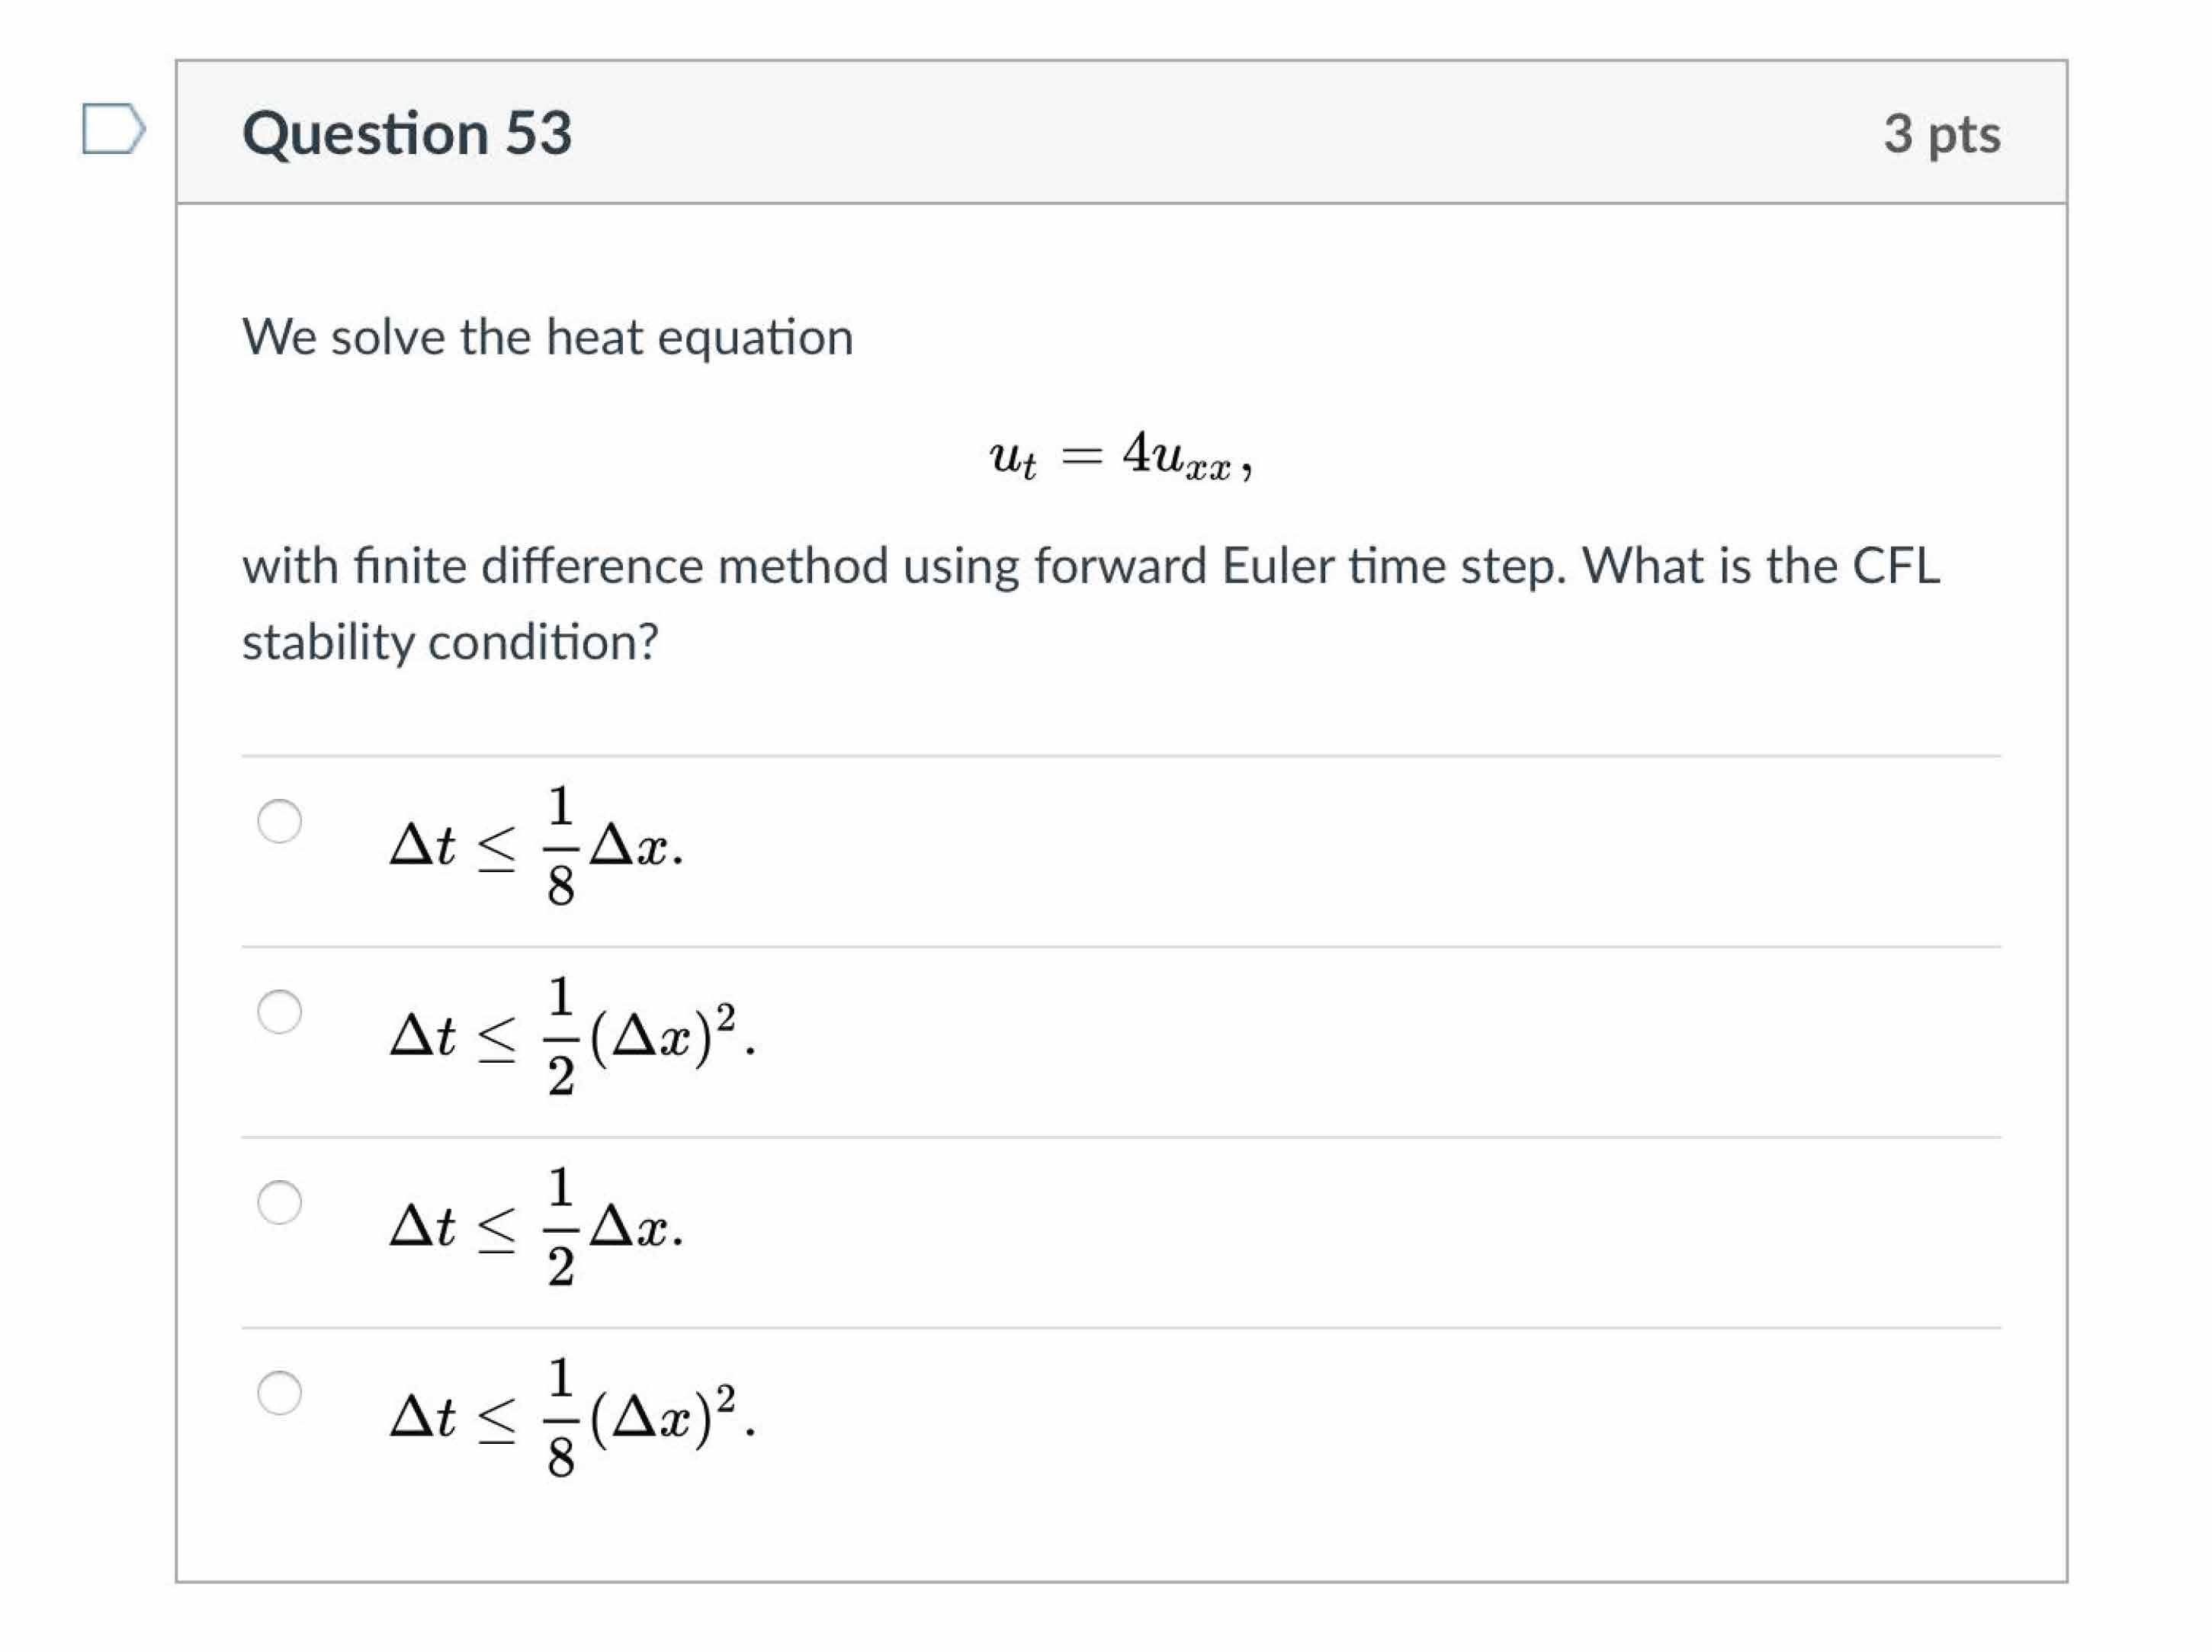Click the answer formula Δt ≤ 1/8 (Δx)²

[572, 1416]
